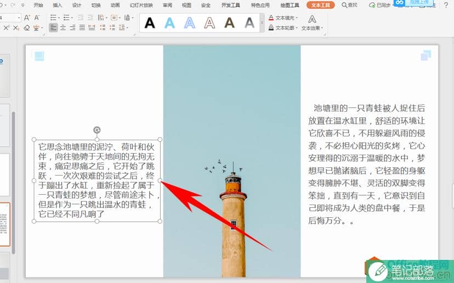
Task: Click inside the left text box paragraph
Action: pyautogui.click(x=97, y=180)
